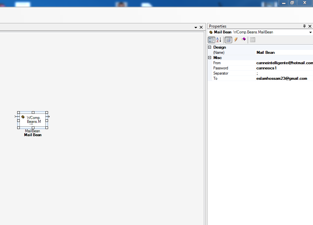Viewport: 313px width, 225px height.
Task: Show the Properties list view button
Action: pyautogui.click(x=228, y=40)
